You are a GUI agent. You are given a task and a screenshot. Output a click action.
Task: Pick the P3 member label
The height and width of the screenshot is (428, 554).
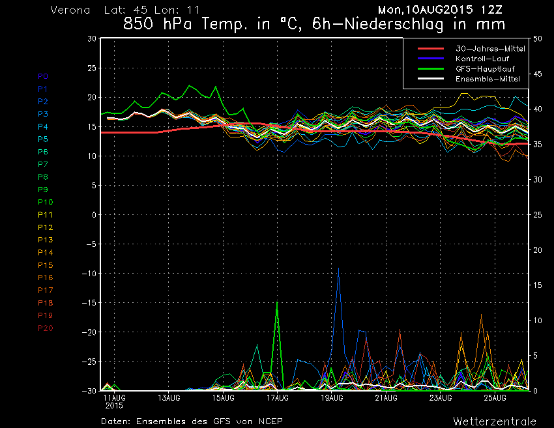point(43,114)
